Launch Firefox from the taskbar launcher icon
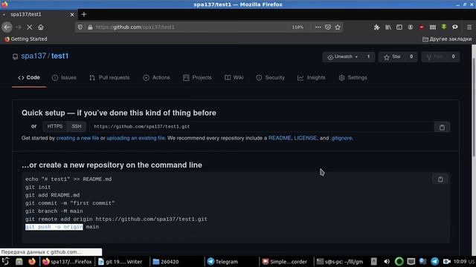476x267 pixels. pyautogui.click(x=31, y=261)
